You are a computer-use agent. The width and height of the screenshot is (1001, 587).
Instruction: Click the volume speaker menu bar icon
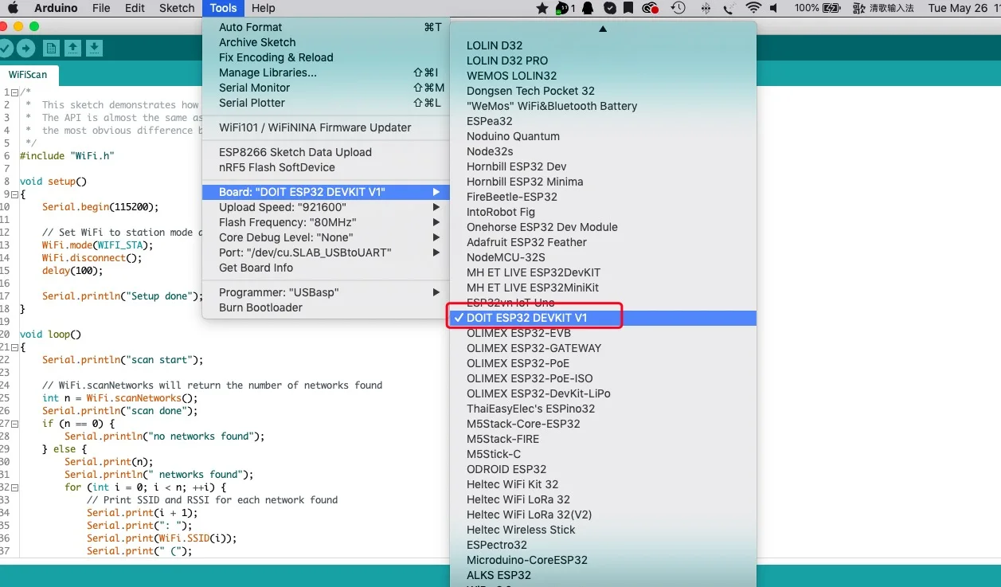click(x=775, y=8)
